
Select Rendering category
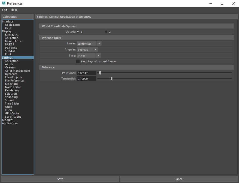12,90
